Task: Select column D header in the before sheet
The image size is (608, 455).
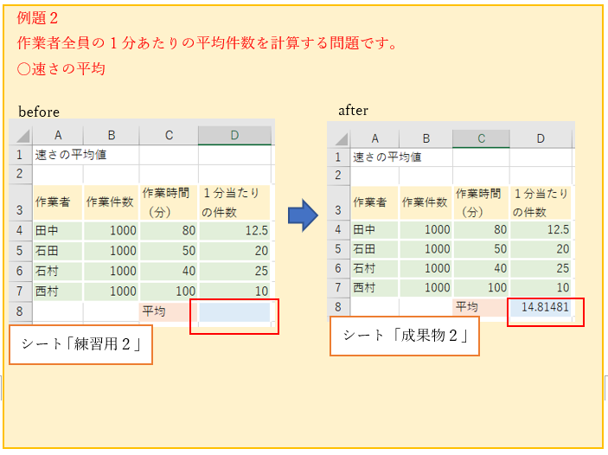Action: pos(234,135)
